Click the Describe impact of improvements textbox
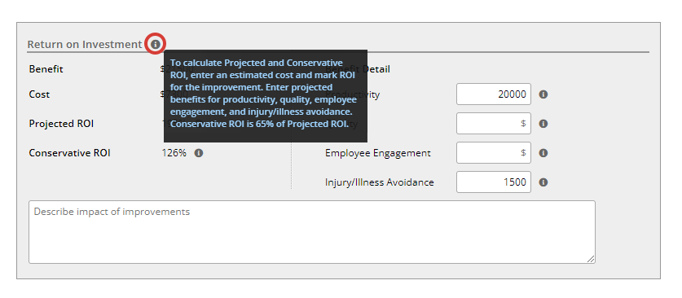This screenshot has height=298, width=682. click(x=312, y=232)
